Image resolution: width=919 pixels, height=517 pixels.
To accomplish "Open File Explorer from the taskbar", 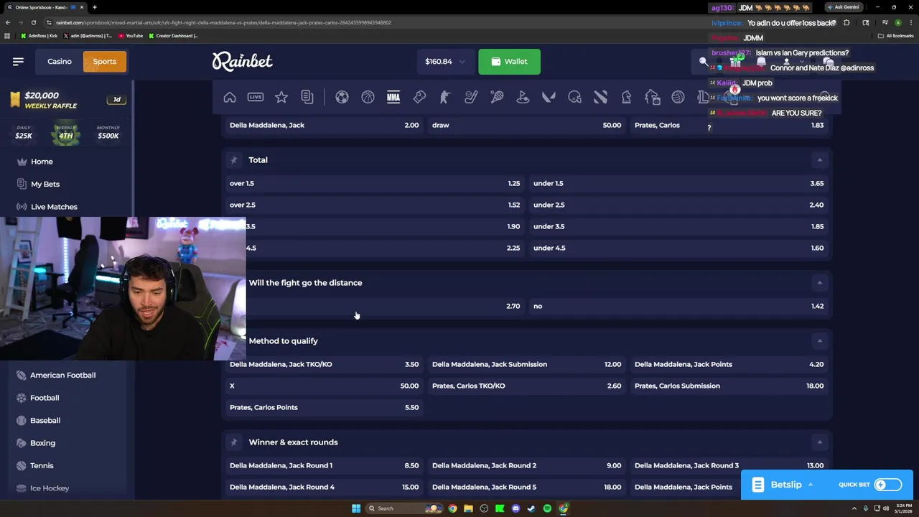I will click(468, 508).
